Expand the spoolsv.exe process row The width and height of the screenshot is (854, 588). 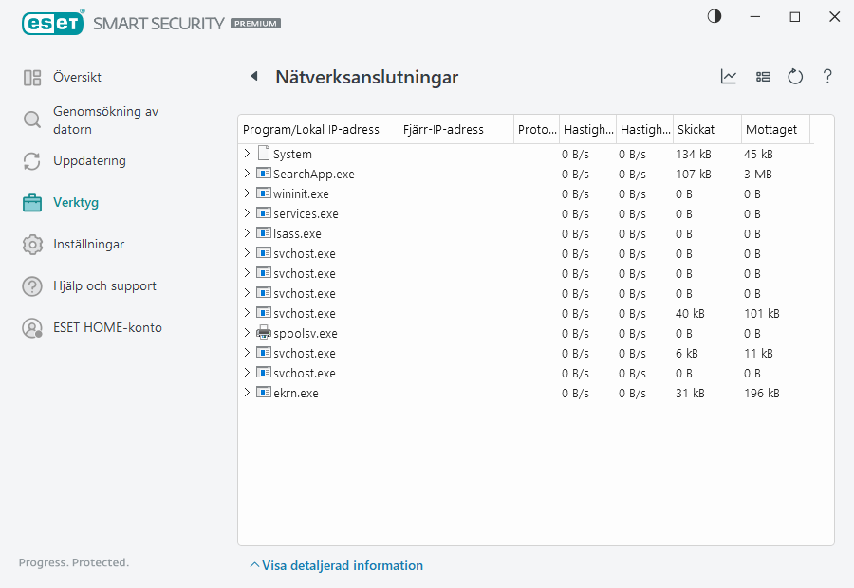click(249, 333)
